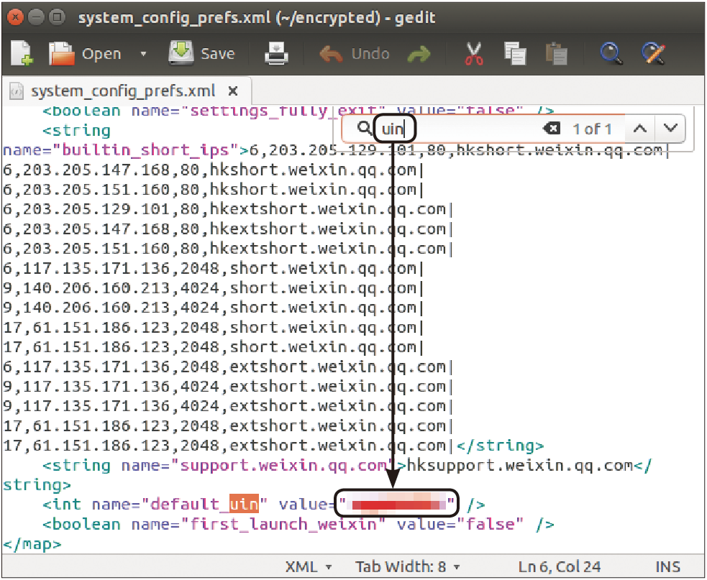Paste clipboard with the paste icon
This screenshot has width=707, height=580.
tap(557, 54)
